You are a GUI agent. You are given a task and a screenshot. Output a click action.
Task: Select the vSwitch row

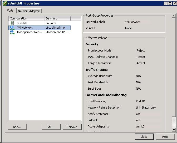(40, 23)
